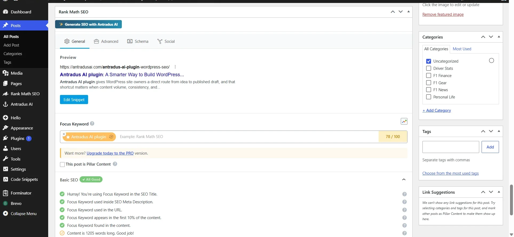Switch to the General tab

click(75, 41)
